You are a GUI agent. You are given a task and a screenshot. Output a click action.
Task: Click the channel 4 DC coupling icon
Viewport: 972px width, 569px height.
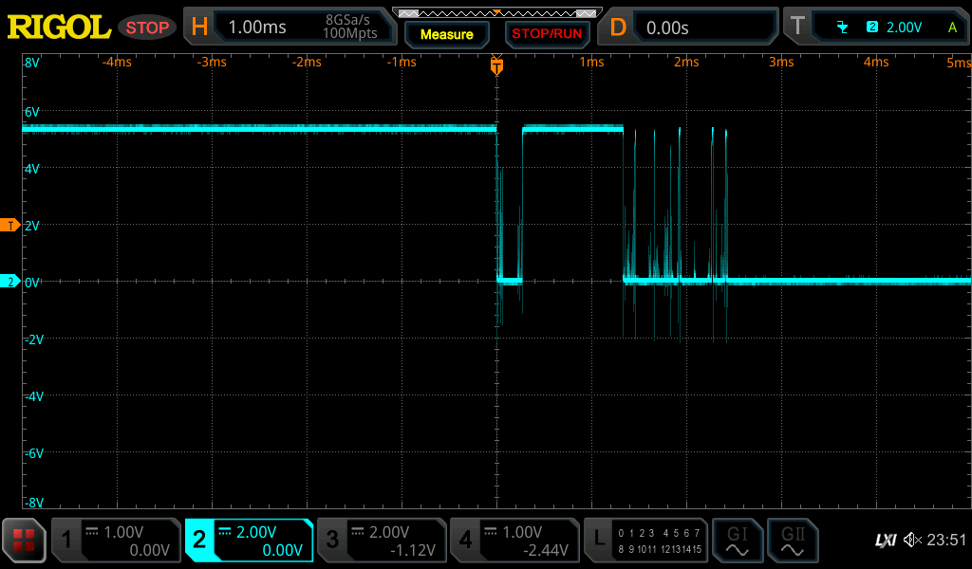(491, 531)
